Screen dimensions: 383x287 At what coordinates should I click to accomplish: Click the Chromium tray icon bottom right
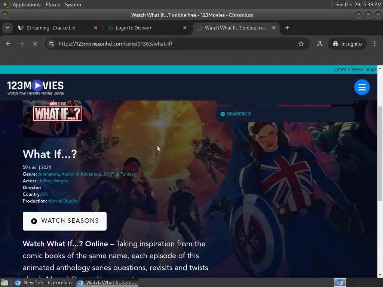(340, 283)
